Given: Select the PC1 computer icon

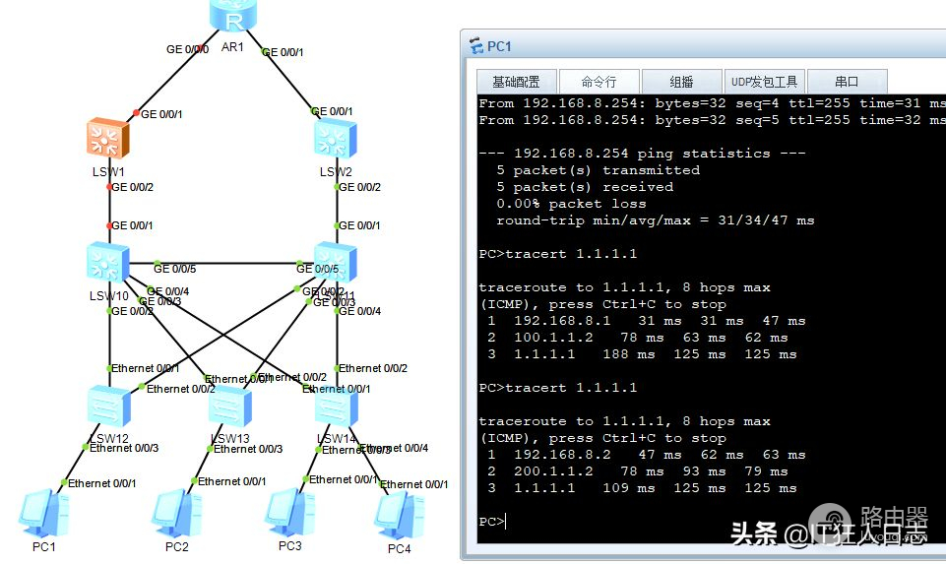Looking at the screenshot, I should click(43, 514).
